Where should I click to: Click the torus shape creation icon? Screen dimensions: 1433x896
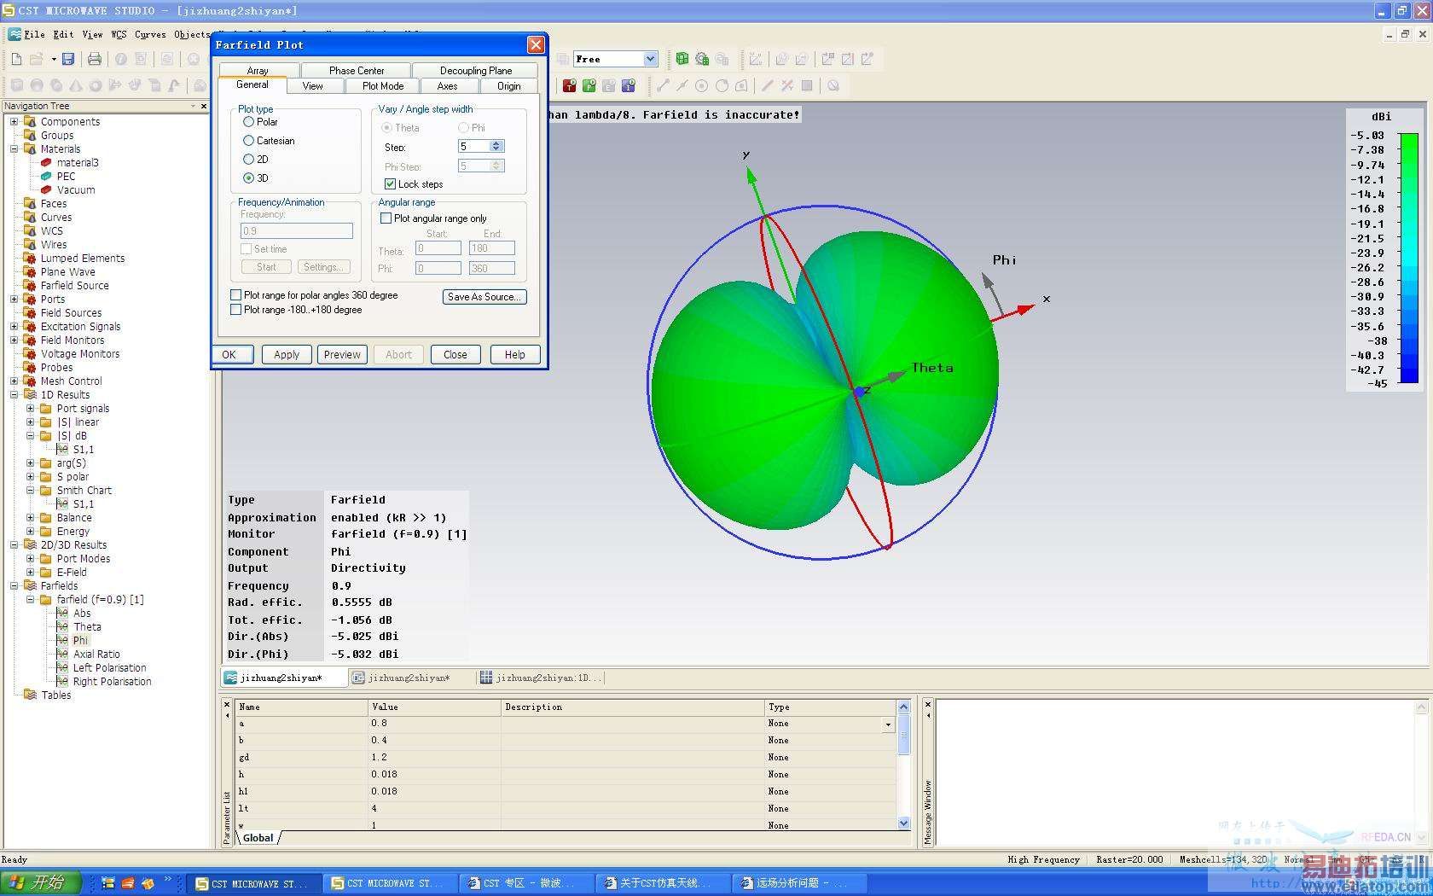(x=96, y=85)
